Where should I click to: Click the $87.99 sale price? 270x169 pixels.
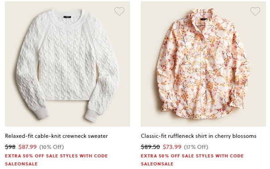pyautogui.click(x=28, y=147)
